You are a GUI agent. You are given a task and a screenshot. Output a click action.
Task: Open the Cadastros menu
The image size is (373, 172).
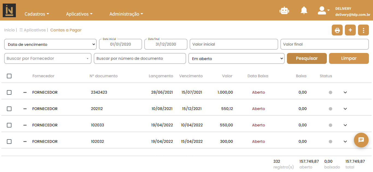tap(37, 14)
